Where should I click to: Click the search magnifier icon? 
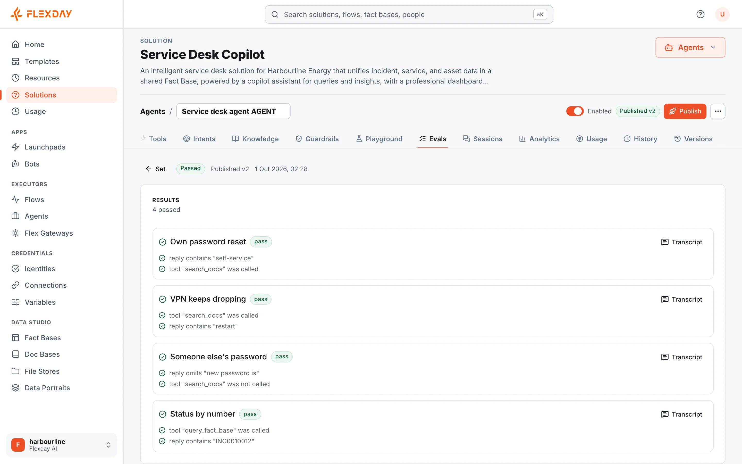click(x=275, y=14)
